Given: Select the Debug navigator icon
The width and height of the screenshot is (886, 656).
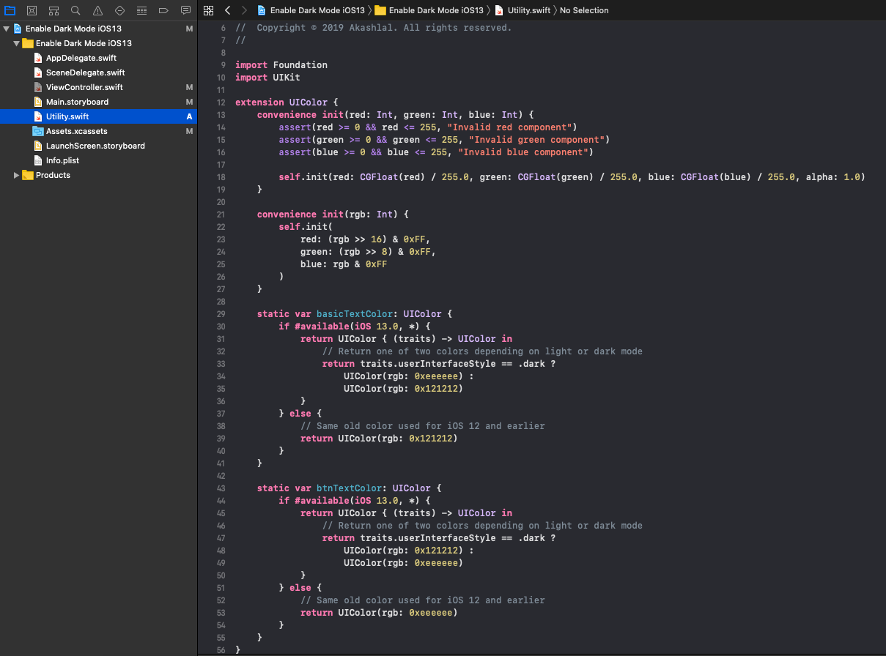Looking at the screenshot, I should (x=141, y=10).
